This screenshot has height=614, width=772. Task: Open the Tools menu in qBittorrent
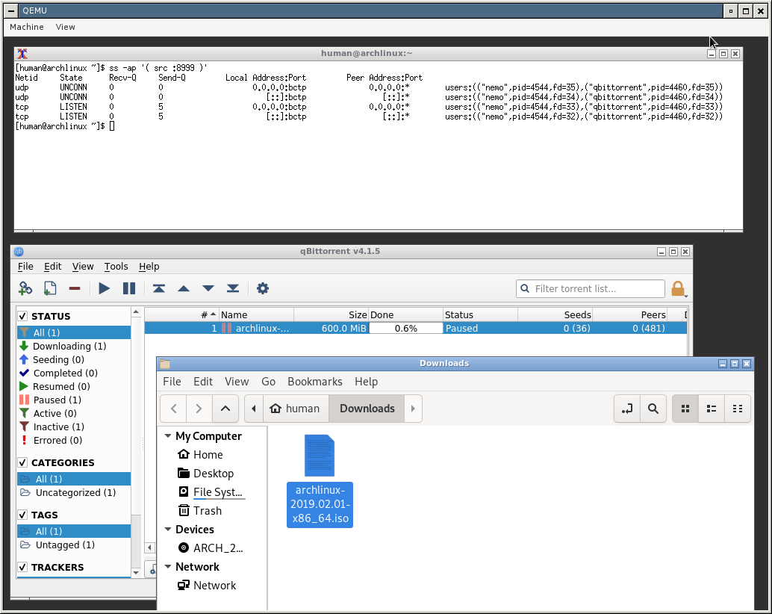[116, 266]
